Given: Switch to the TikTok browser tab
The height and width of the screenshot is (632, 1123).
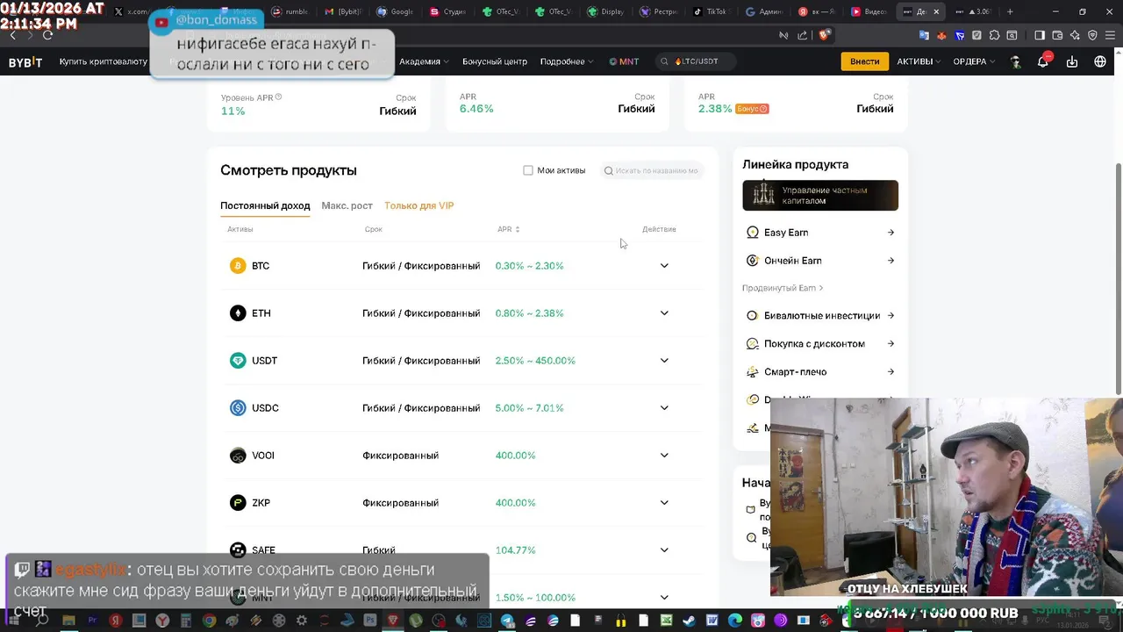Looking at the screenshot, I should pos(710,11).
